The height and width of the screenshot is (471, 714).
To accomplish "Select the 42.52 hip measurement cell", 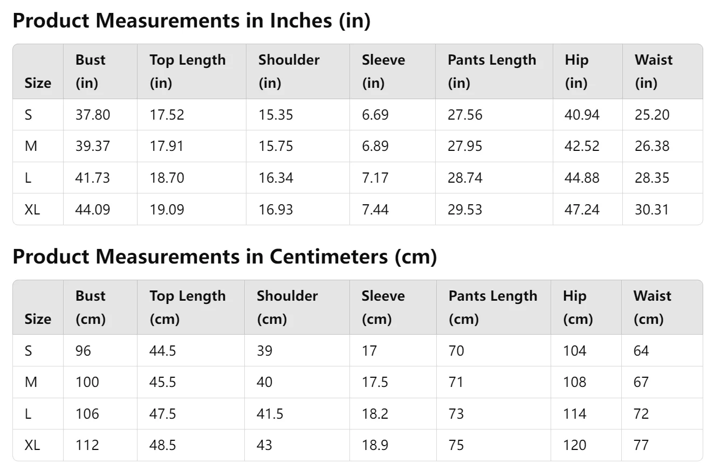I will pos(582,146).
